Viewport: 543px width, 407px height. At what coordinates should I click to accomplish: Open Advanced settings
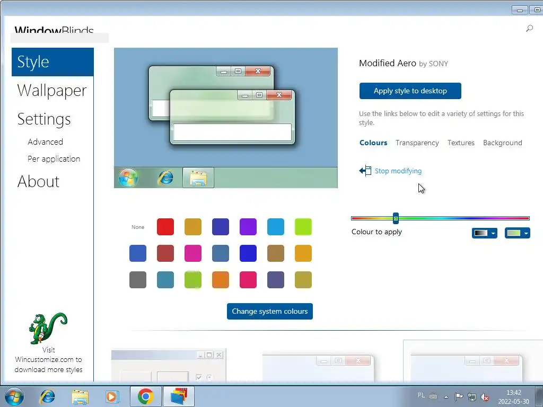click(46, 142)
